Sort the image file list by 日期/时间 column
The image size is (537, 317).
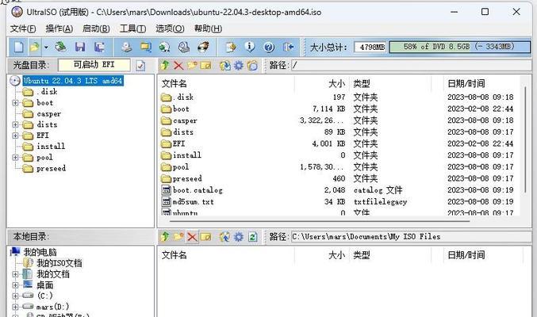coord(482,83)
